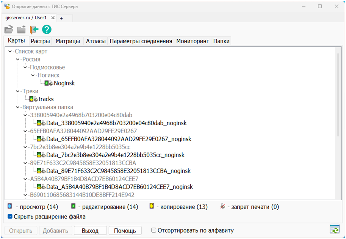Viewport: 346px width, 239px height.
Task: Open help via green question mark icon
Action: [47, 30]
